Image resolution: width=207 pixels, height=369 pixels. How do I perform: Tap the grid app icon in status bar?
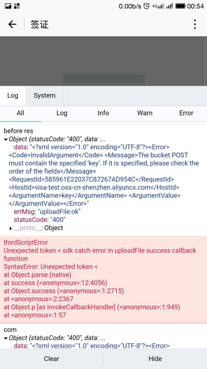point(17,6)
